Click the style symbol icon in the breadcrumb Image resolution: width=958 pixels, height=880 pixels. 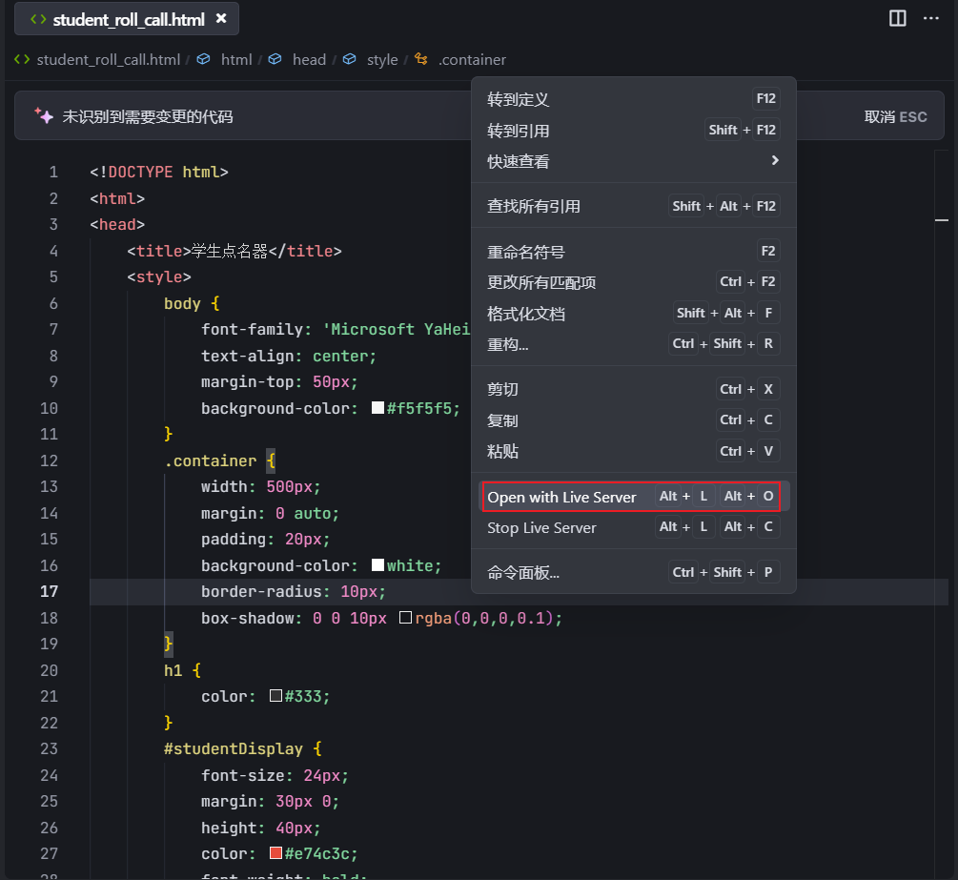(347, 59)
